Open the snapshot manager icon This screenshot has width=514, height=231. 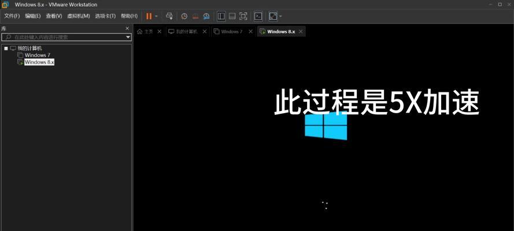coord(206,16)
